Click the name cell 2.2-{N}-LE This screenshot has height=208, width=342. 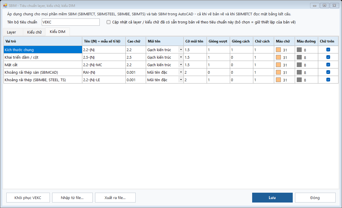pyautogui.click(x=104, y=80)
